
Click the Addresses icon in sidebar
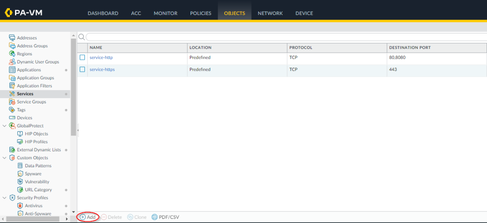12,38
